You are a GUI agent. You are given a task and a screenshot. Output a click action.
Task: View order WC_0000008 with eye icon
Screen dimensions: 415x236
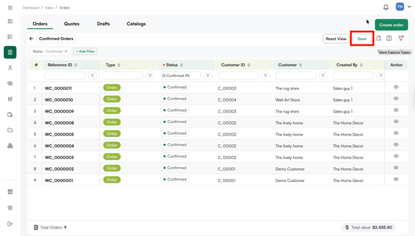[396, 121]
